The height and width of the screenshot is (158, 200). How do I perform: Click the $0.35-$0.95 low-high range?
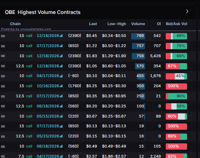114,96
